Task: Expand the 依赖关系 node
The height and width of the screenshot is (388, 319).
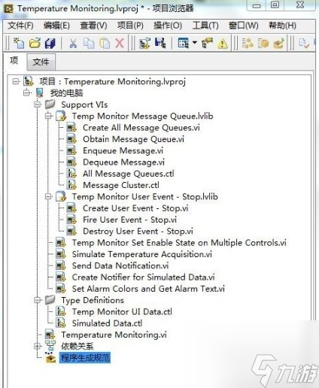Action: pyautogui.click(x=38, y=346)
